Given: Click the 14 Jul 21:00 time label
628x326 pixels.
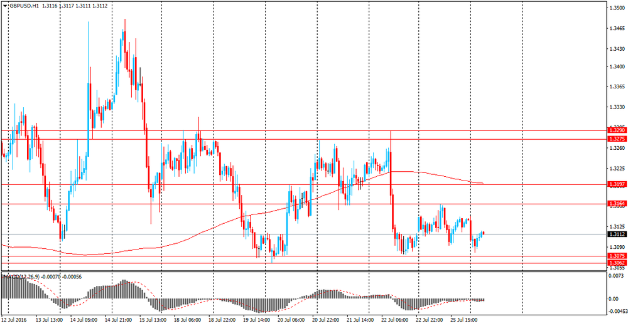Looking at the screenshot, I should click(118, 320).
